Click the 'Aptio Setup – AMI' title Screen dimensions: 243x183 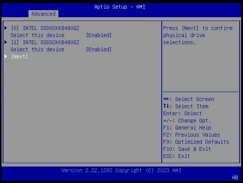pos(120,7)
